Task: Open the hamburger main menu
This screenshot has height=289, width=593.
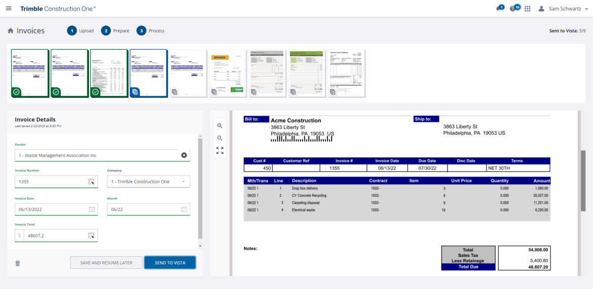Action: tap(9, 8)
